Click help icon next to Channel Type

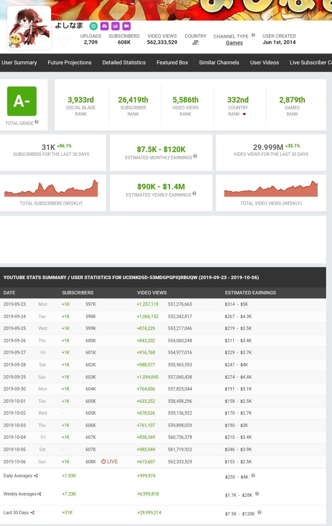point(253,35)
